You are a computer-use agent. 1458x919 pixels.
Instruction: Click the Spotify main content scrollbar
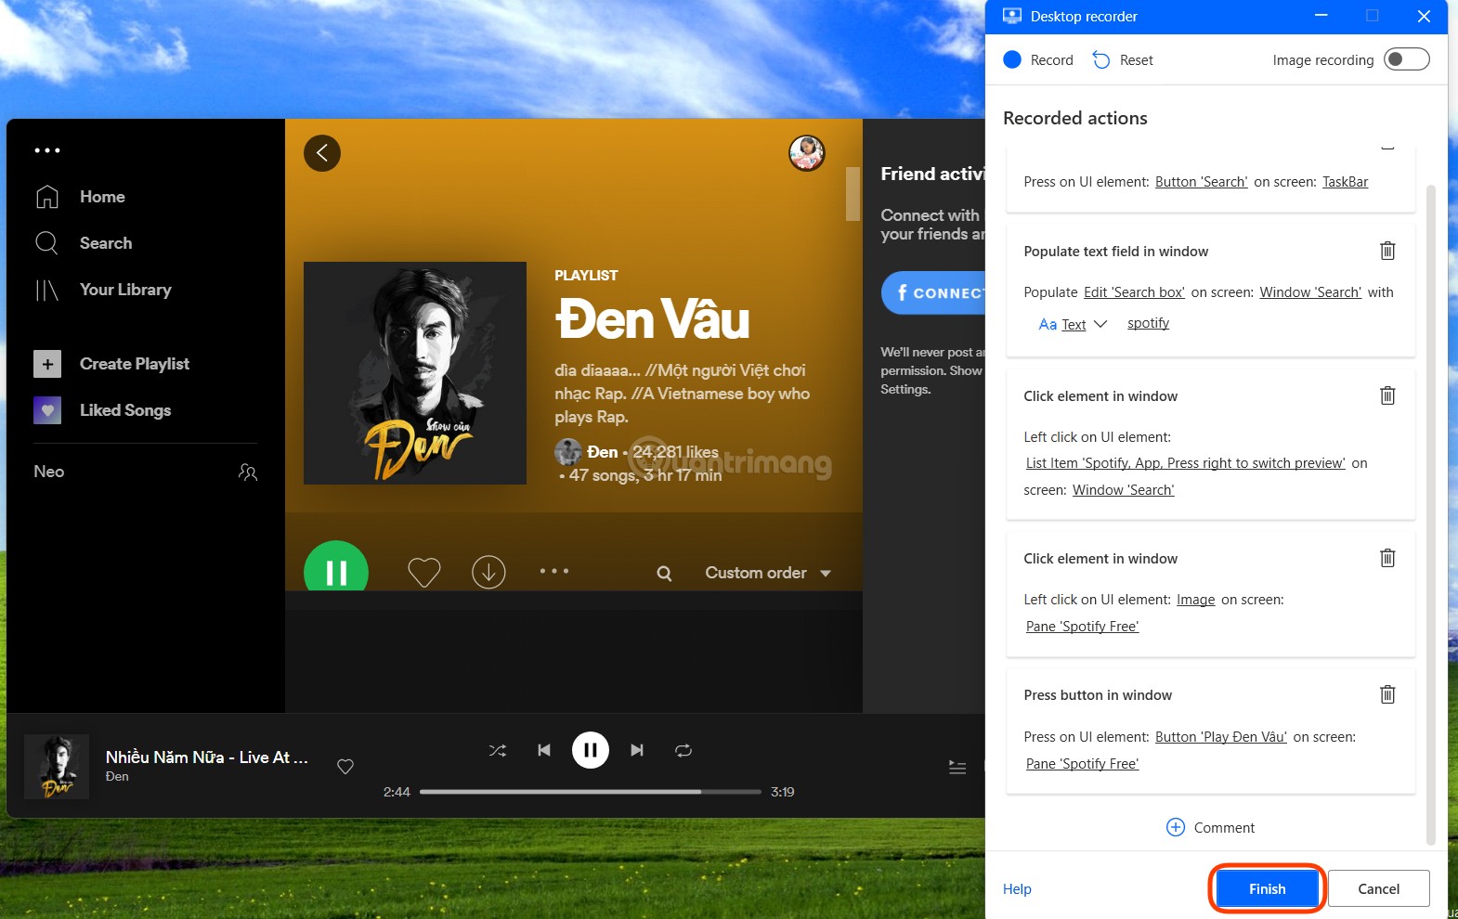[853, 194]
